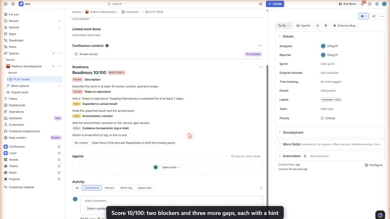Open the user profile avatar
The height and width of the screenshot is (219, 390).
[384, 4]
